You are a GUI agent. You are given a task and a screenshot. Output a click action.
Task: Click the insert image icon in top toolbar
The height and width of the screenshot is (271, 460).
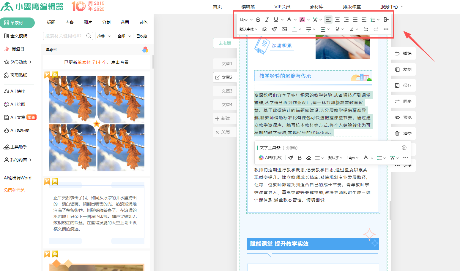click(x=284, y=29)
